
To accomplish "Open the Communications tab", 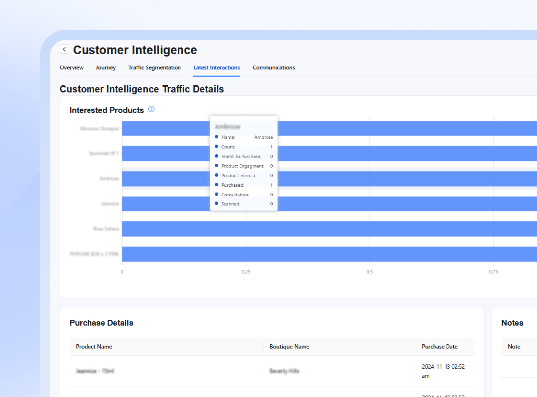I will click(x=273, y=67).
